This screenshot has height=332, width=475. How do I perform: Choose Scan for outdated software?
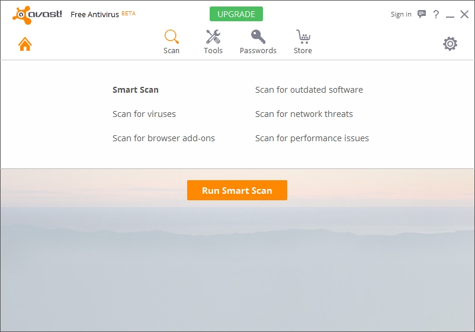(309, 90)
